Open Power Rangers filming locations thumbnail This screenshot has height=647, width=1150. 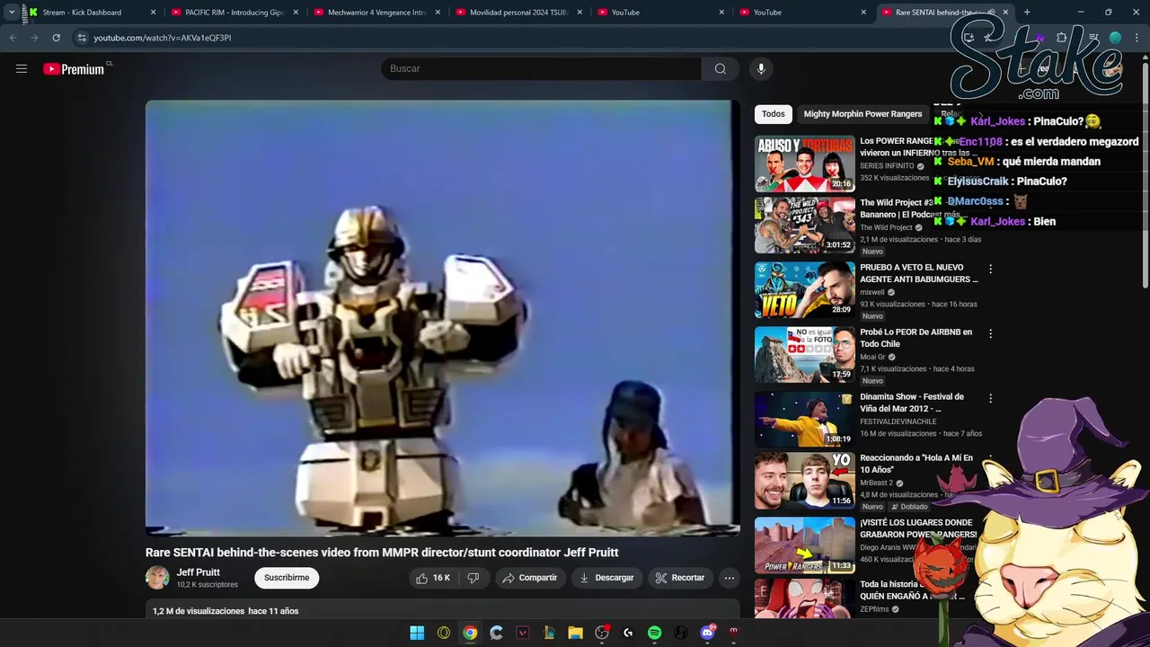[x=805, y=545]
